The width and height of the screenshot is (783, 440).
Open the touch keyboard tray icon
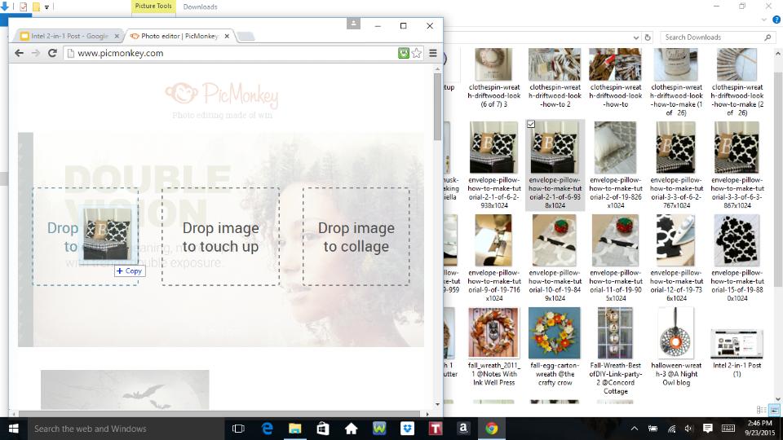(x=728, y=429)
